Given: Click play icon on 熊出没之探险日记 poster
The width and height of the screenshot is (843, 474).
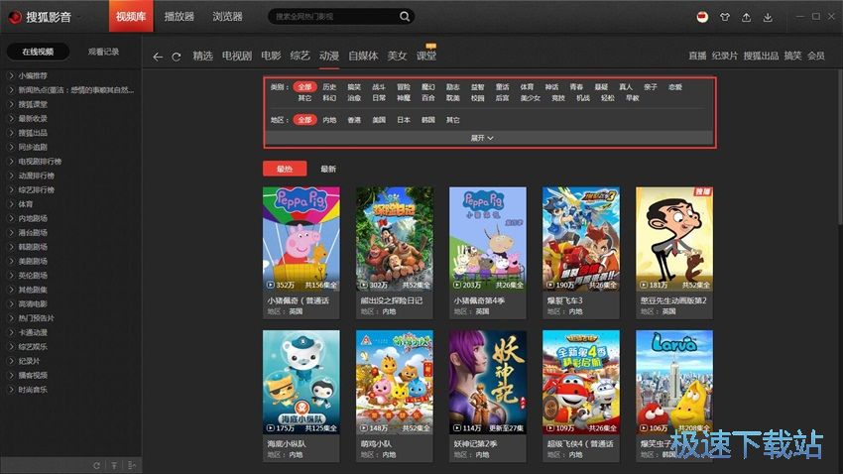Looking at the screenshot, I should click(363, 285).
